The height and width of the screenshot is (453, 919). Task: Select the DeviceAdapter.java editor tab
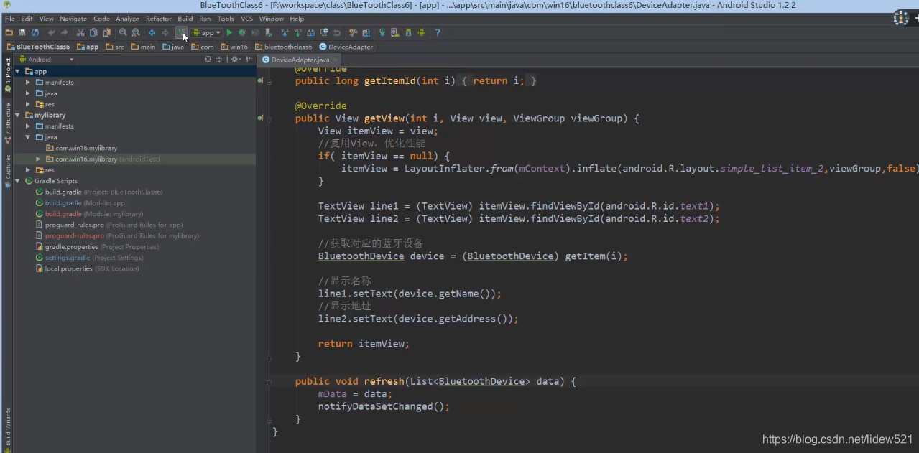pos(300,60)
